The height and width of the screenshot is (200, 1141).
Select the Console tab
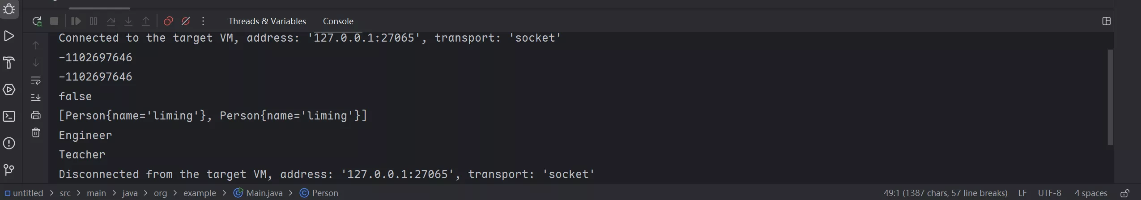click(x=338, y=21)
